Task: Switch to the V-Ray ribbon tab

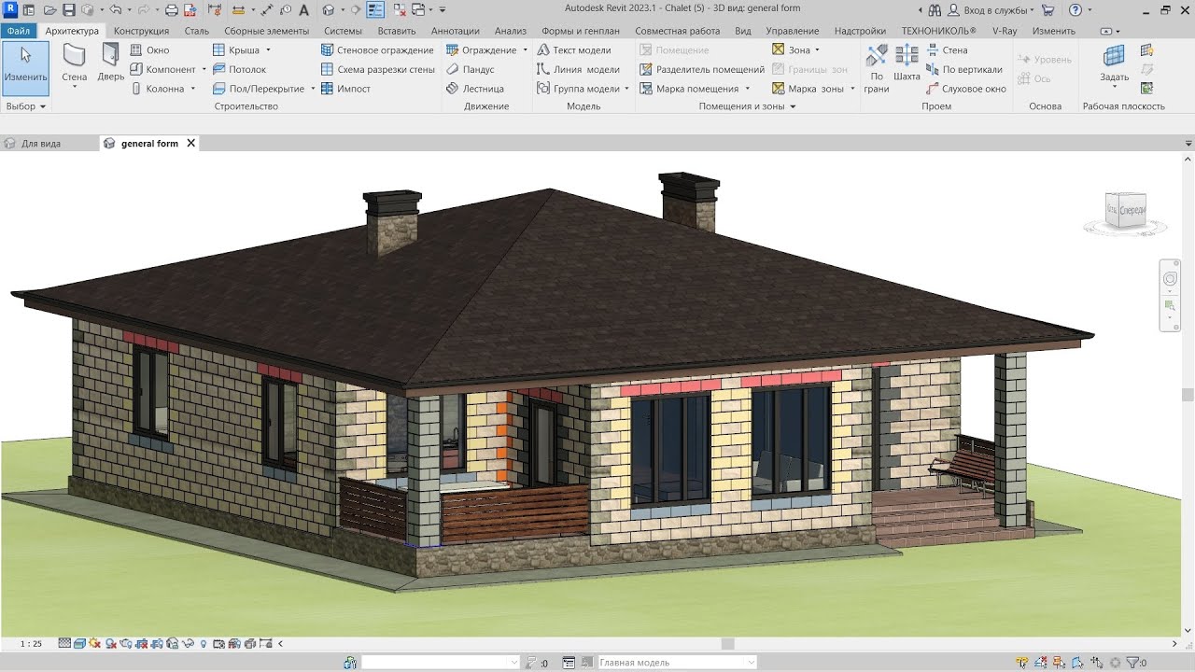Action: (1005, 31)
